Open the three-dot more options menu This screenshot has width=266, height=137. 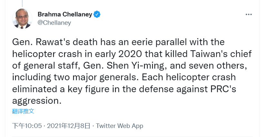tap(249, 15)
